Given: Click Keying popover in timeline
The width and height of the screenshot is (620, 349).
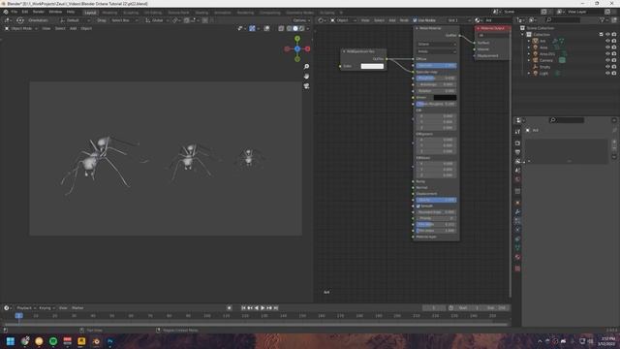Looking at the screenshot, I should [46, 308].
